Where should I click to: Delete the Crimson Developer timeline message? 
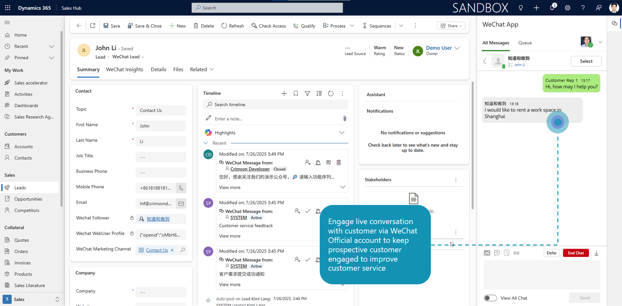[x=339, y=163]
